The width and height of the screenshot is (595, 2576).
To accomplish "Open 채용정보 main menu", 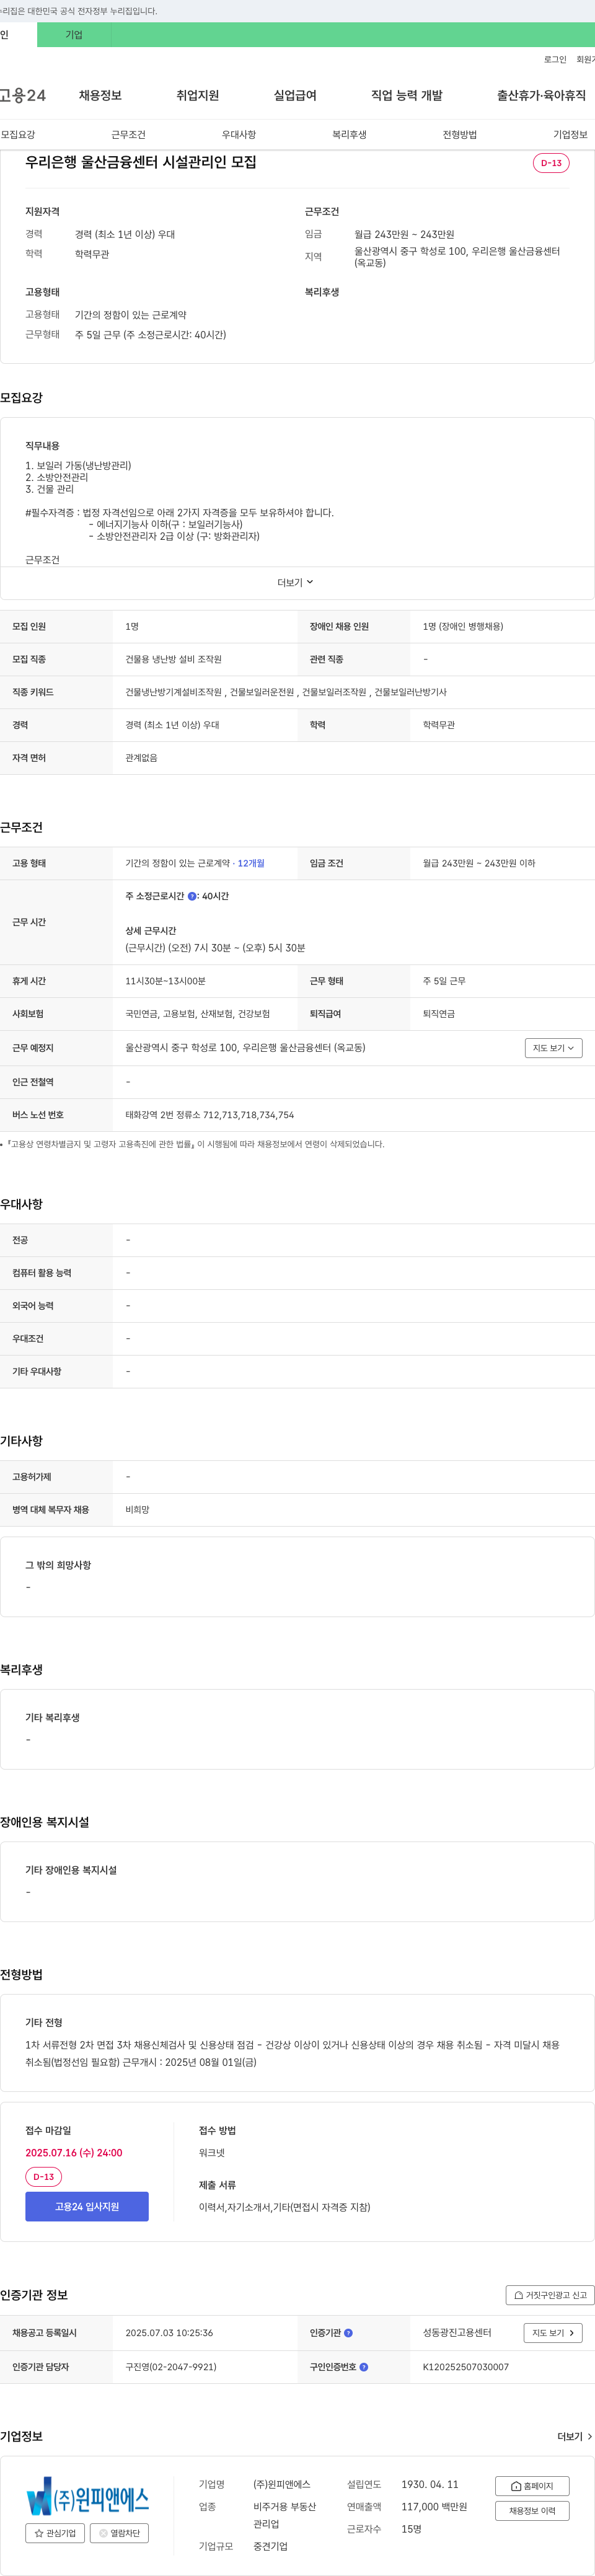I will [x=100, y=95].
